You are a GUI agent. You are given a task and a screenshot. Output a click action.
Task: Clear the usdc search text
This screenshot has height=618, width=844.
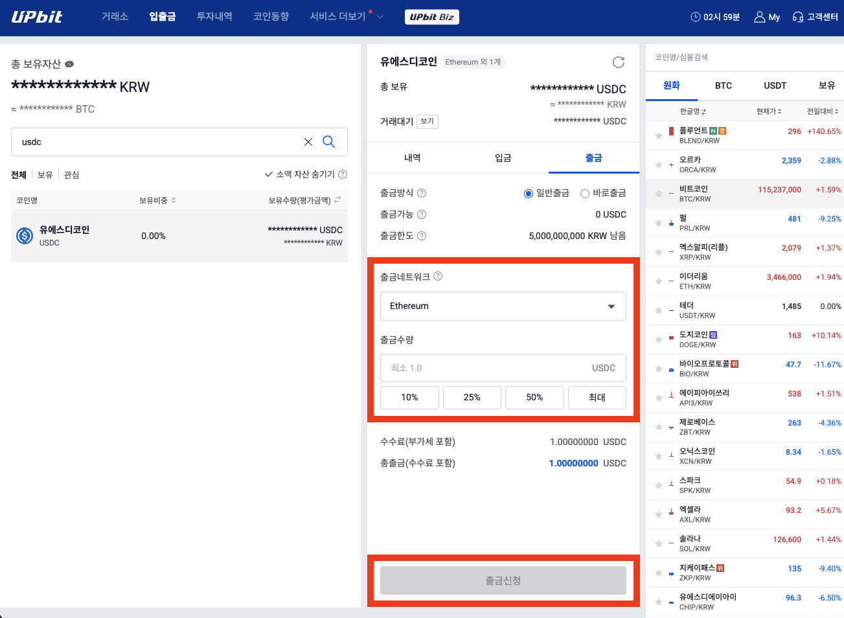pos(308,142)
